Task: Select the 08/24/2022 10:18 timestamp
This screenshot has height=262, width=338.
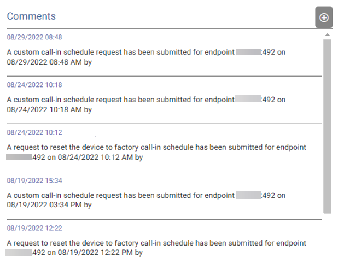Action: click(x=34, y=85)
